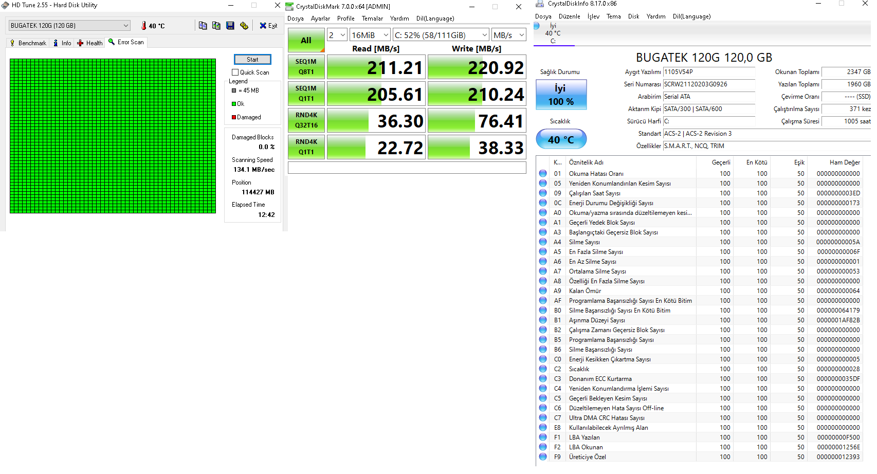The height and width of the screenshot is (474, 877).
Task: Open the MB/s unit dropdown
Action: tap(509, 35)
